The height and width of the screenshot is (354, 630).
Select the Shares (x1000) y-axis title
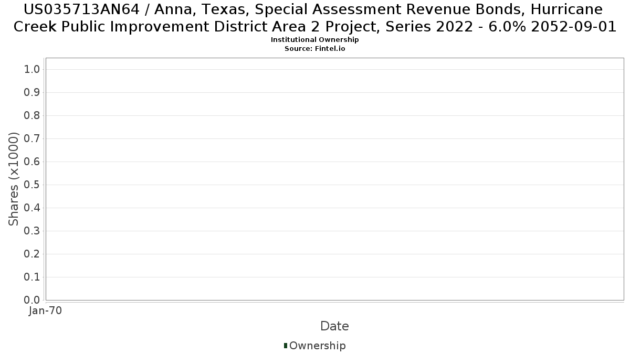pyautogui.click(x=14, y=179)
